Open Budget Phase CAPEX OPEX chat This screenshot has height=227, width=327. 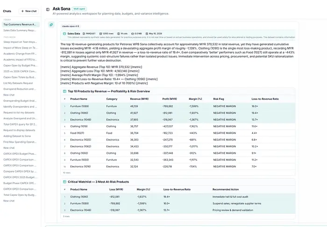point(21,183)
